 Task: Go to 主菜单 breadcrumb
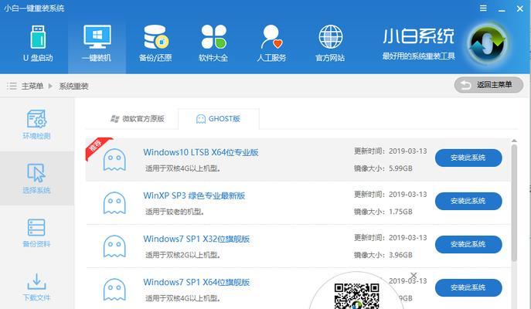click(x=32, y=87)
